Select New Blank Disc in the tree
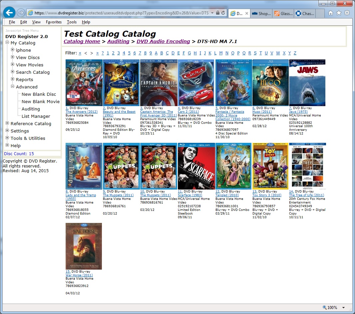This screenshot has width=355, height=314. coord(39,94)
